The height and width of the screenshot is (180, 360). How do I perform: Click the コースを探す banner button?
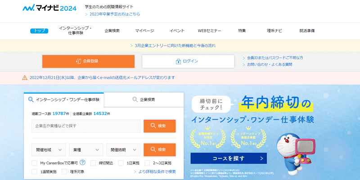pos(229,158)
